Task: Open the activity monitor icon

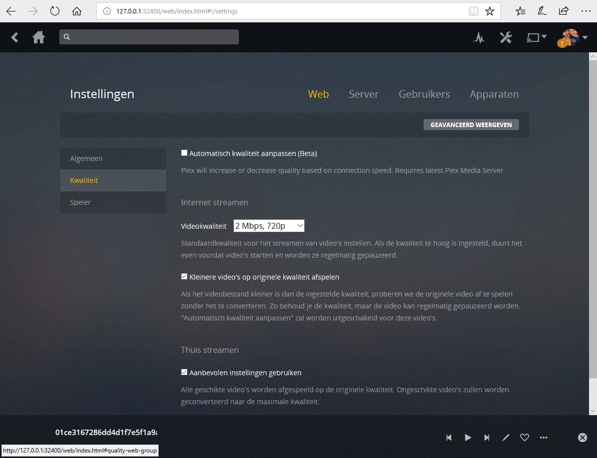Action: (x=479, y=37)
